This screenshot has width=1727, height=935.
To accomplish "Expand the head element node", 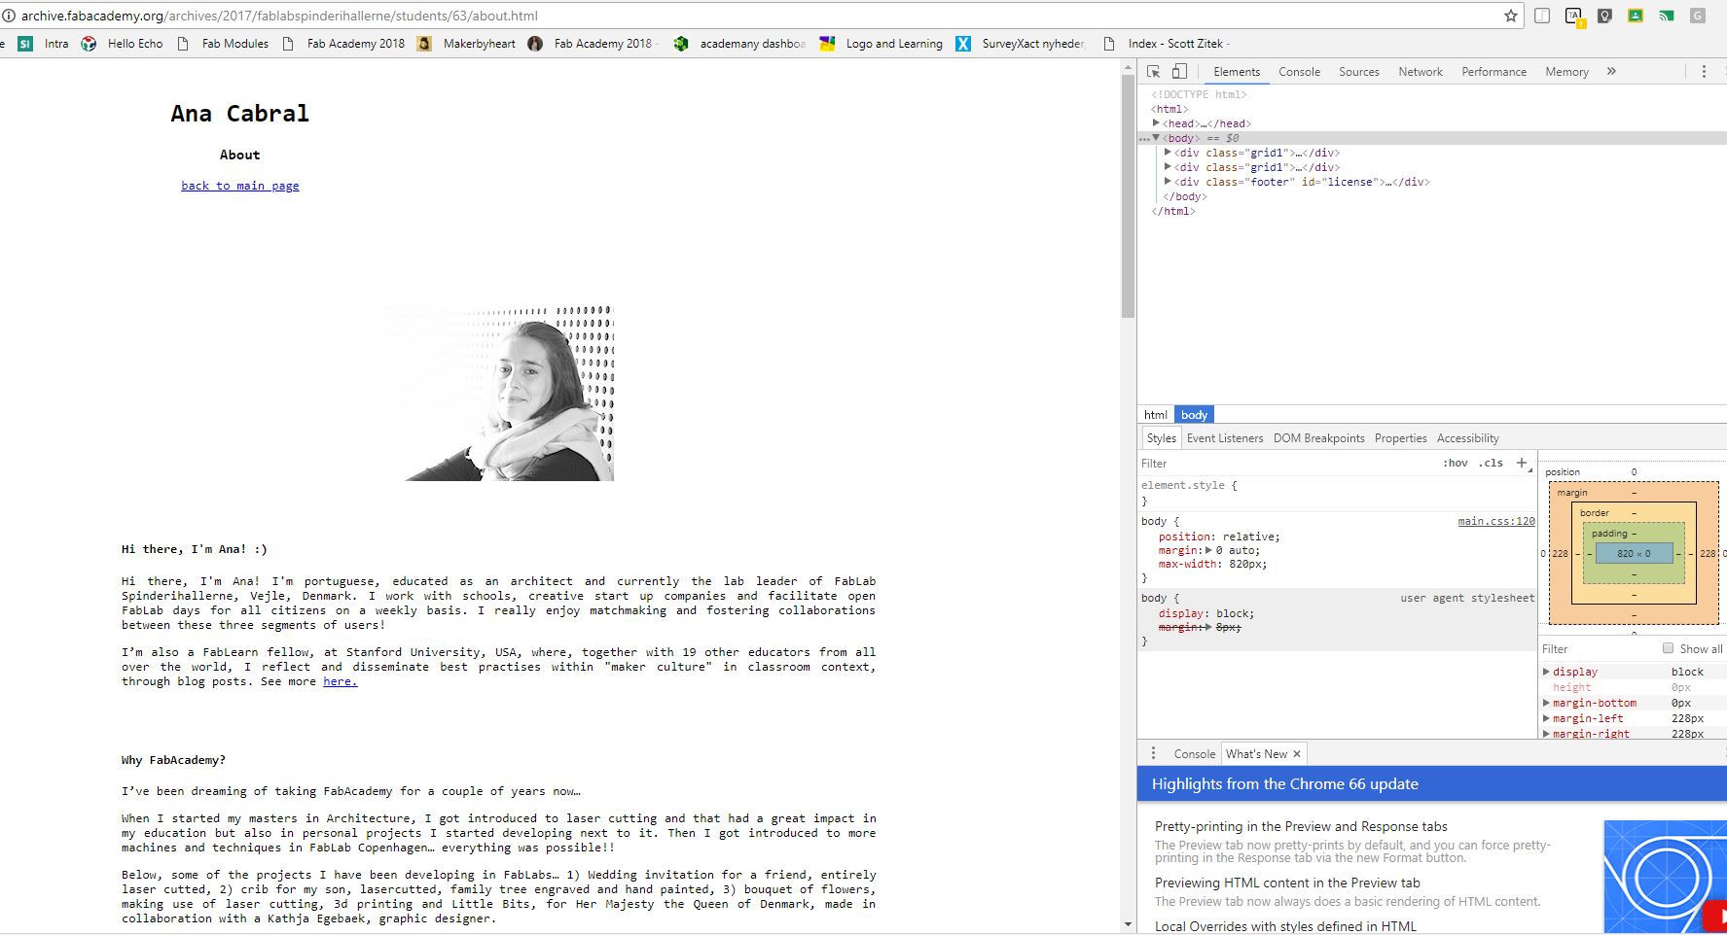I will coord(1156,123).
